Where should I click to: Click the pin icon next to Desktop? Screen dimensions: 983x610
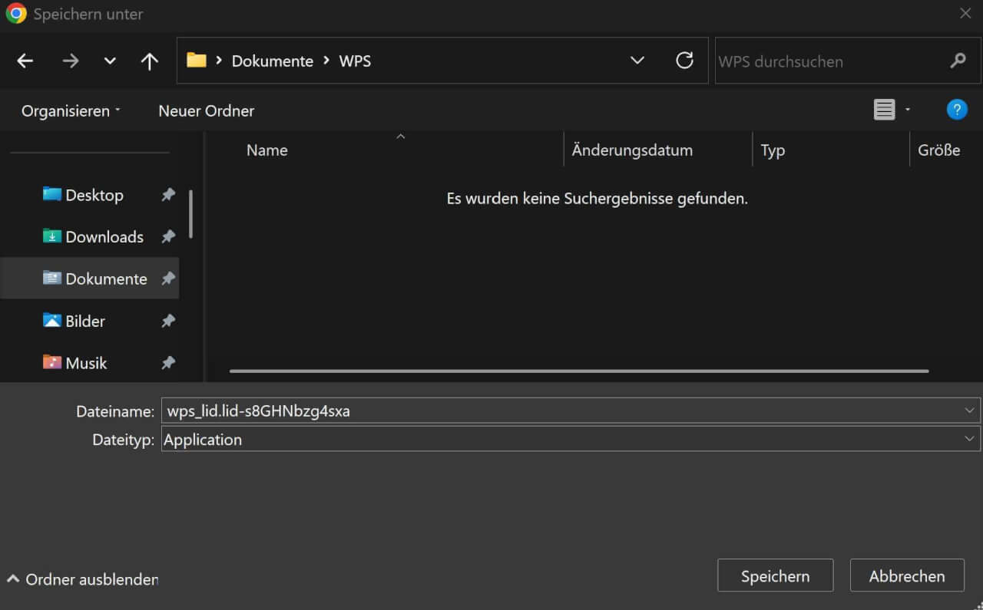click(168, 195)
